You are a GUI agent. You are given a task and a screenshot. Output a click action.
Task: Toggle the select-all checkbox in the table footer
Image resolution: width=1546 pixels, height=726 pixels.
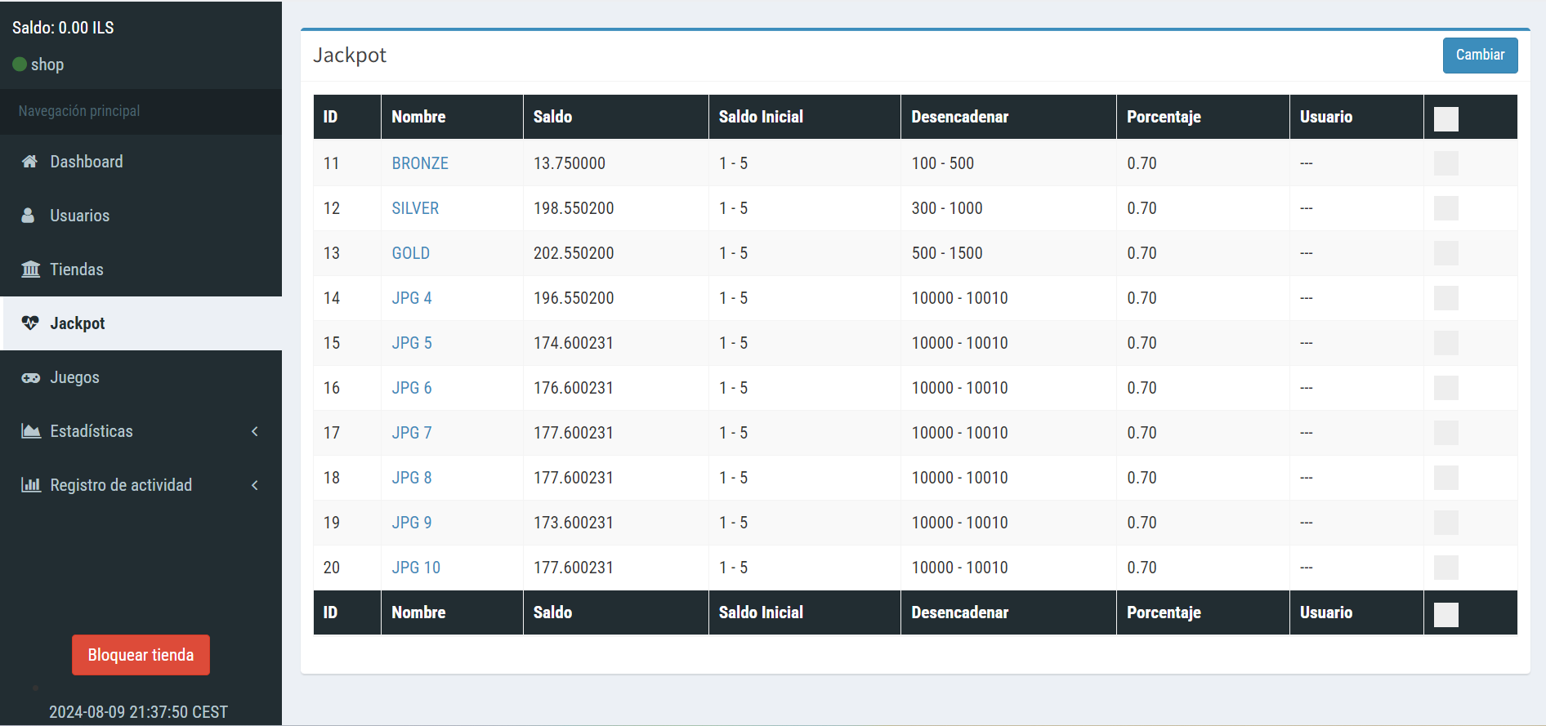tap(1446, 615)
